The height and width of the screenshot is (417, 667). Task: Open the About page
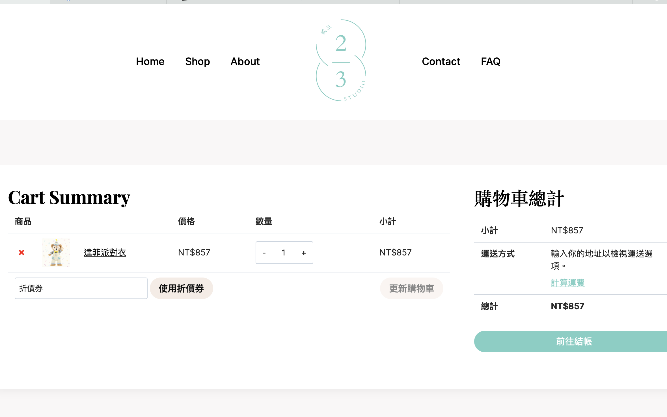tap(245, 61)
